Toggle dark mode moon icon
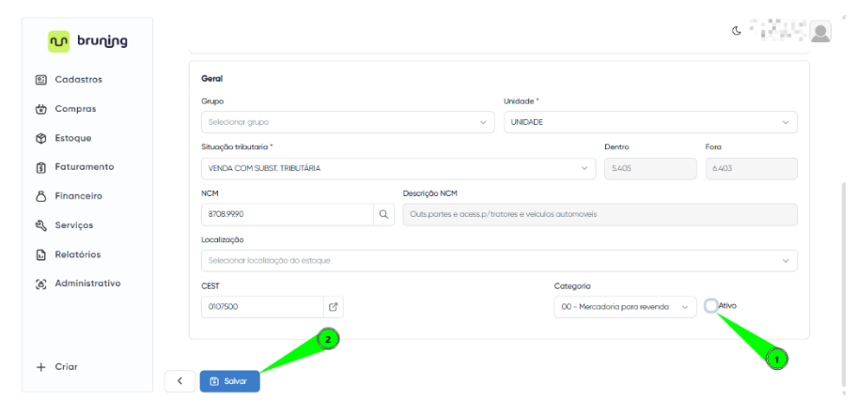The image size is (856, 415). pos(737,30)
